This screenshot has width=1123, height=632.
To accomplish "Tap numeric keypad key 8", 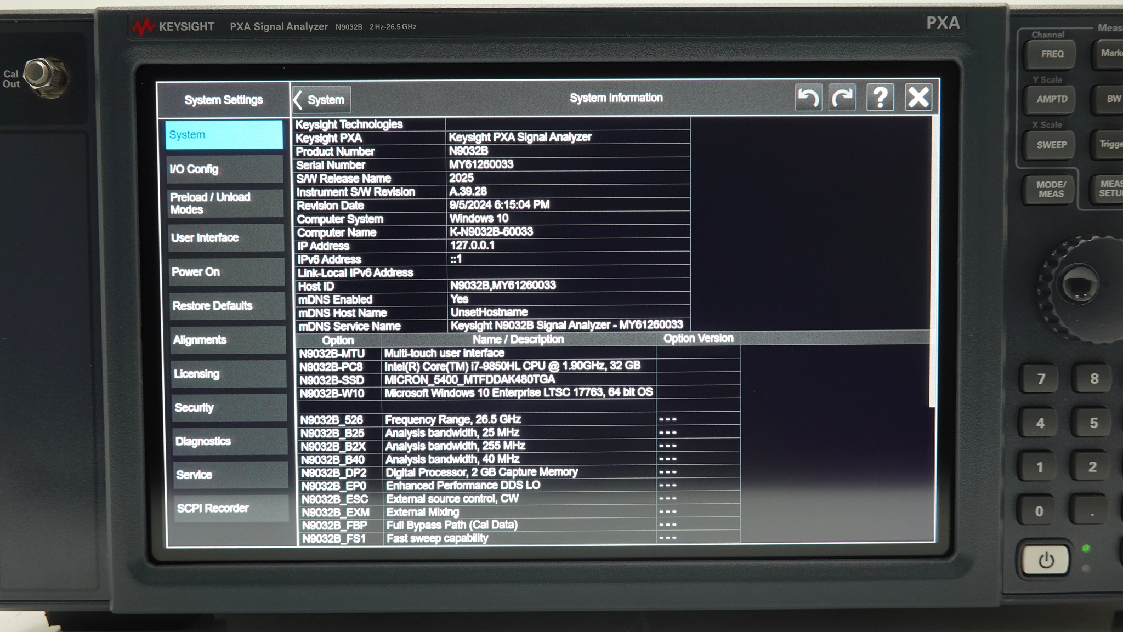I will (x=1094, y=379).
